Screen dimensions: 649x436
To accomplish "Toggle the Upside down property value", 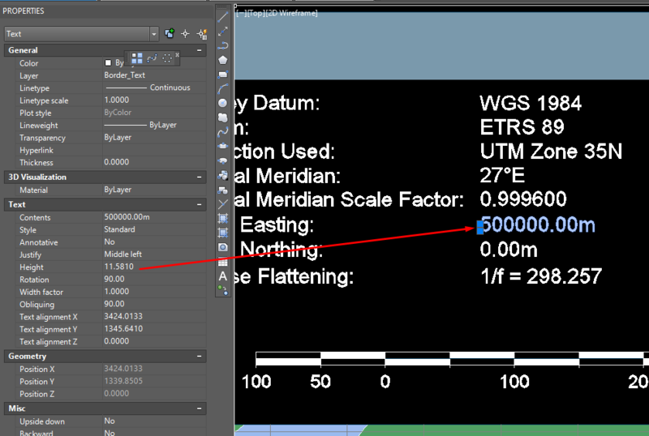I will 110,421.
